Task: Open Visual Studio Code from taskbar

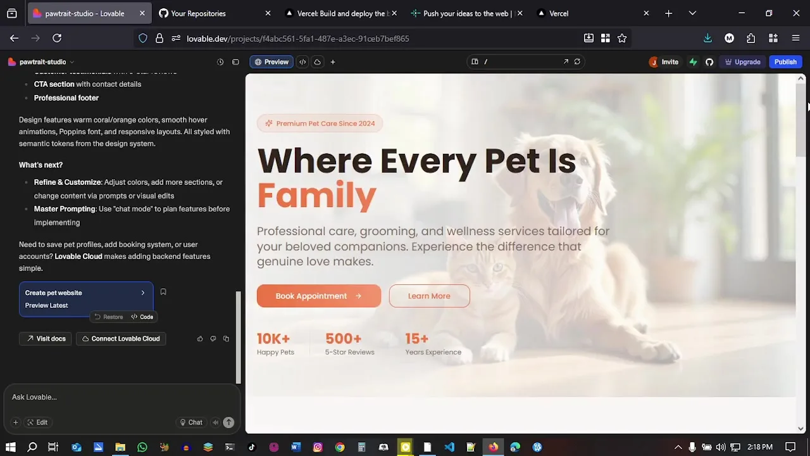Action: 449,447
